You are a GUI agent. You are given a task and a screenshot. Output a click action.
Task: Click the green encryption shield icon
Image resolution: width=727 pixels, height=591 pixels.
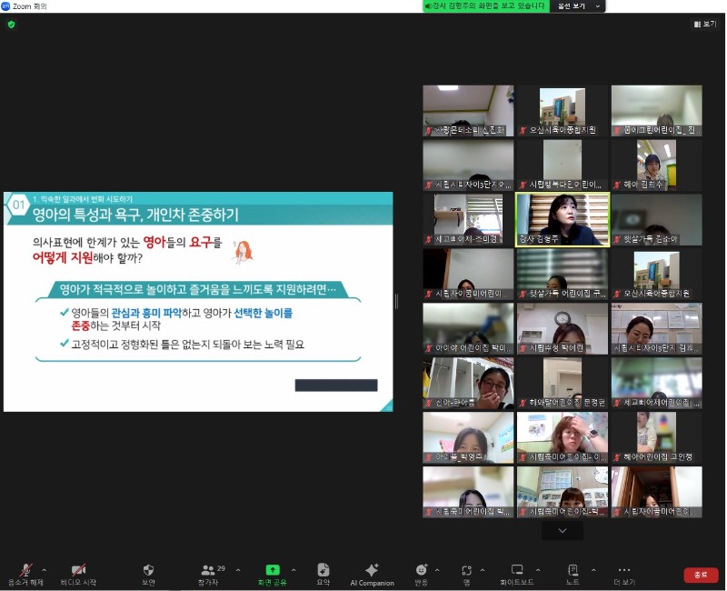click(11, 25)
